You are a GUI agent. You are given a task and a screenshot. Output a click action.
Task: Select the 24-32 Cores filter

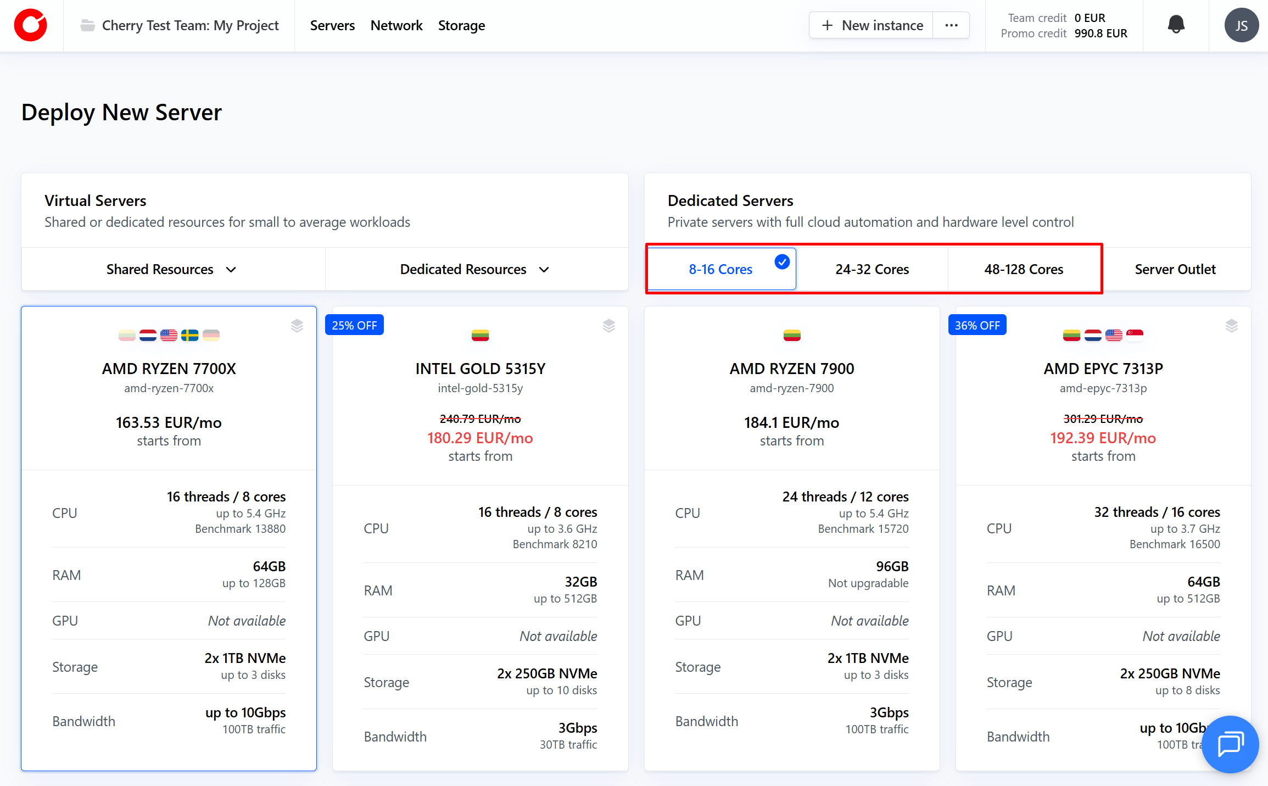(x=872, y=269)
